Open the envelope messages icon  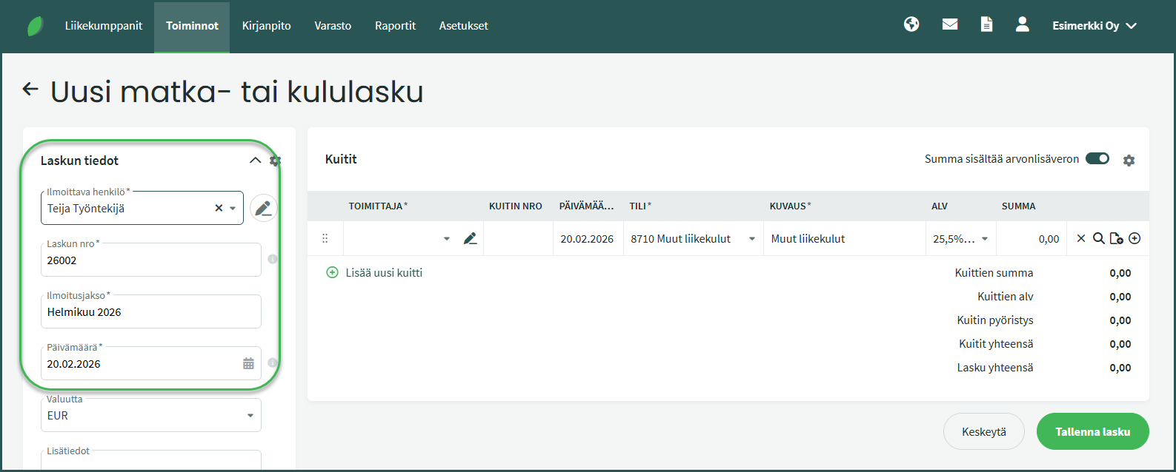950,24
